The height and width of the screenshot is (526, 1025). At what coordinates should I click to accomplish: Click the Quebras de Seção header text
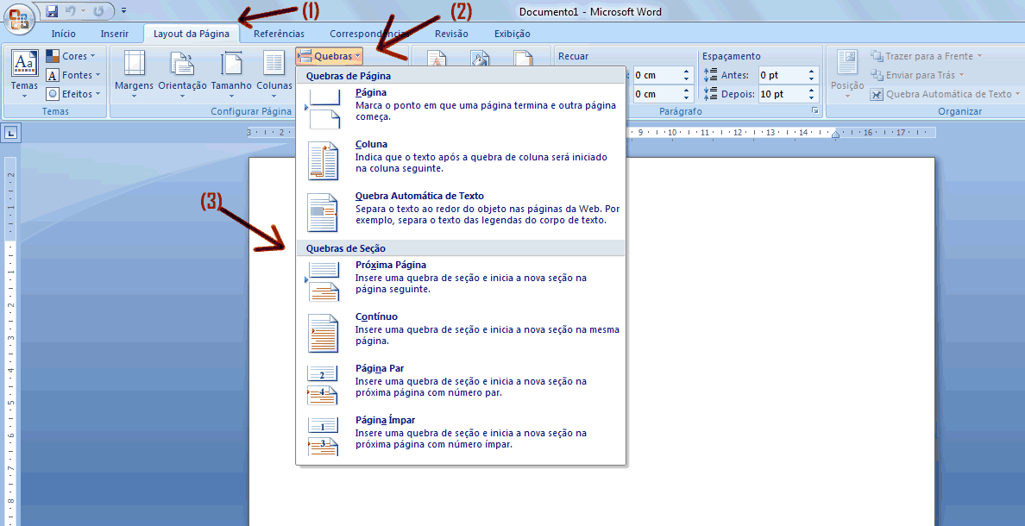click(x=346, y=248)
